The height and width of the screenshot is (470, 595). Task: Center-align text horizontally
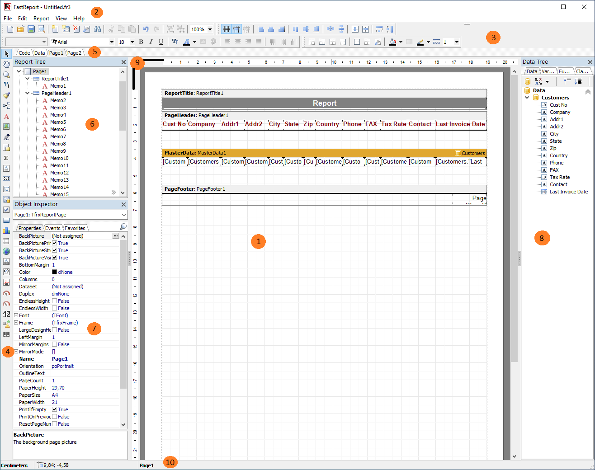click(238, 42)
